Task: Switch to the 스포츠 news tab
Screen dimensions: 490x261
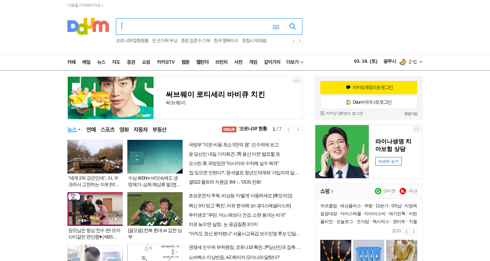Action: pos(108,129)
